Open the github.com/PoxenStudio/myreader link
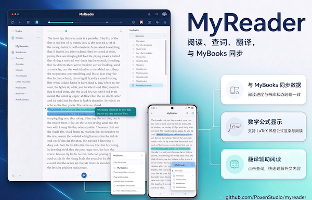Screen dimensions: 312x200 coord(266,197)
